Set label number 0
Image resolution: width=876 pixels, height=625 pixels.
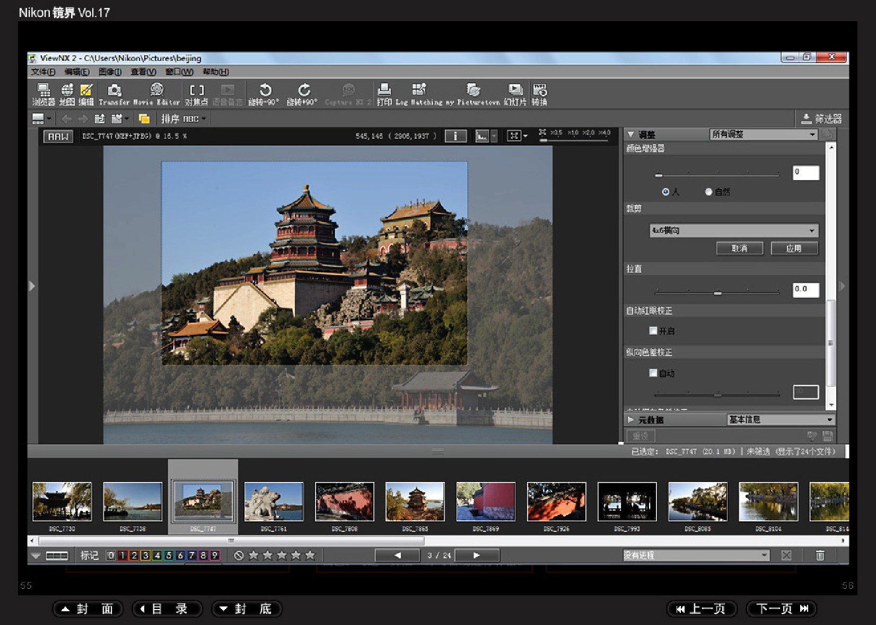coord(110,555)
